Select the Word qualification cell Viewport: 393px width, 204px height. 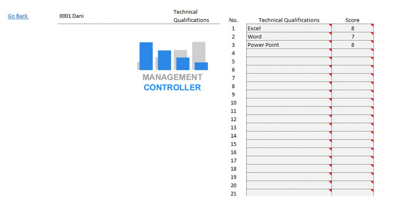coord(289,37)
